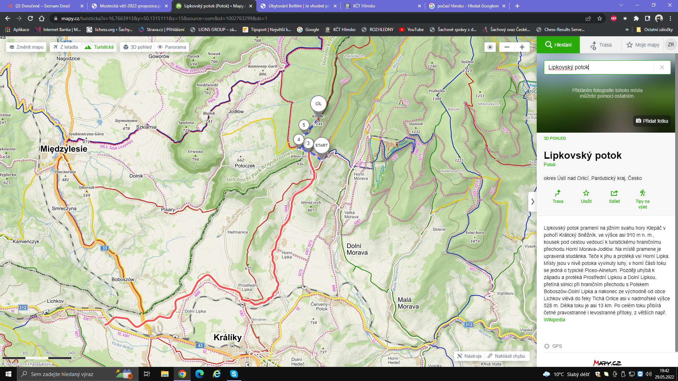Select Turistická map layer
678x381 pixels.
pyautogui.click(x=99, y=47)
